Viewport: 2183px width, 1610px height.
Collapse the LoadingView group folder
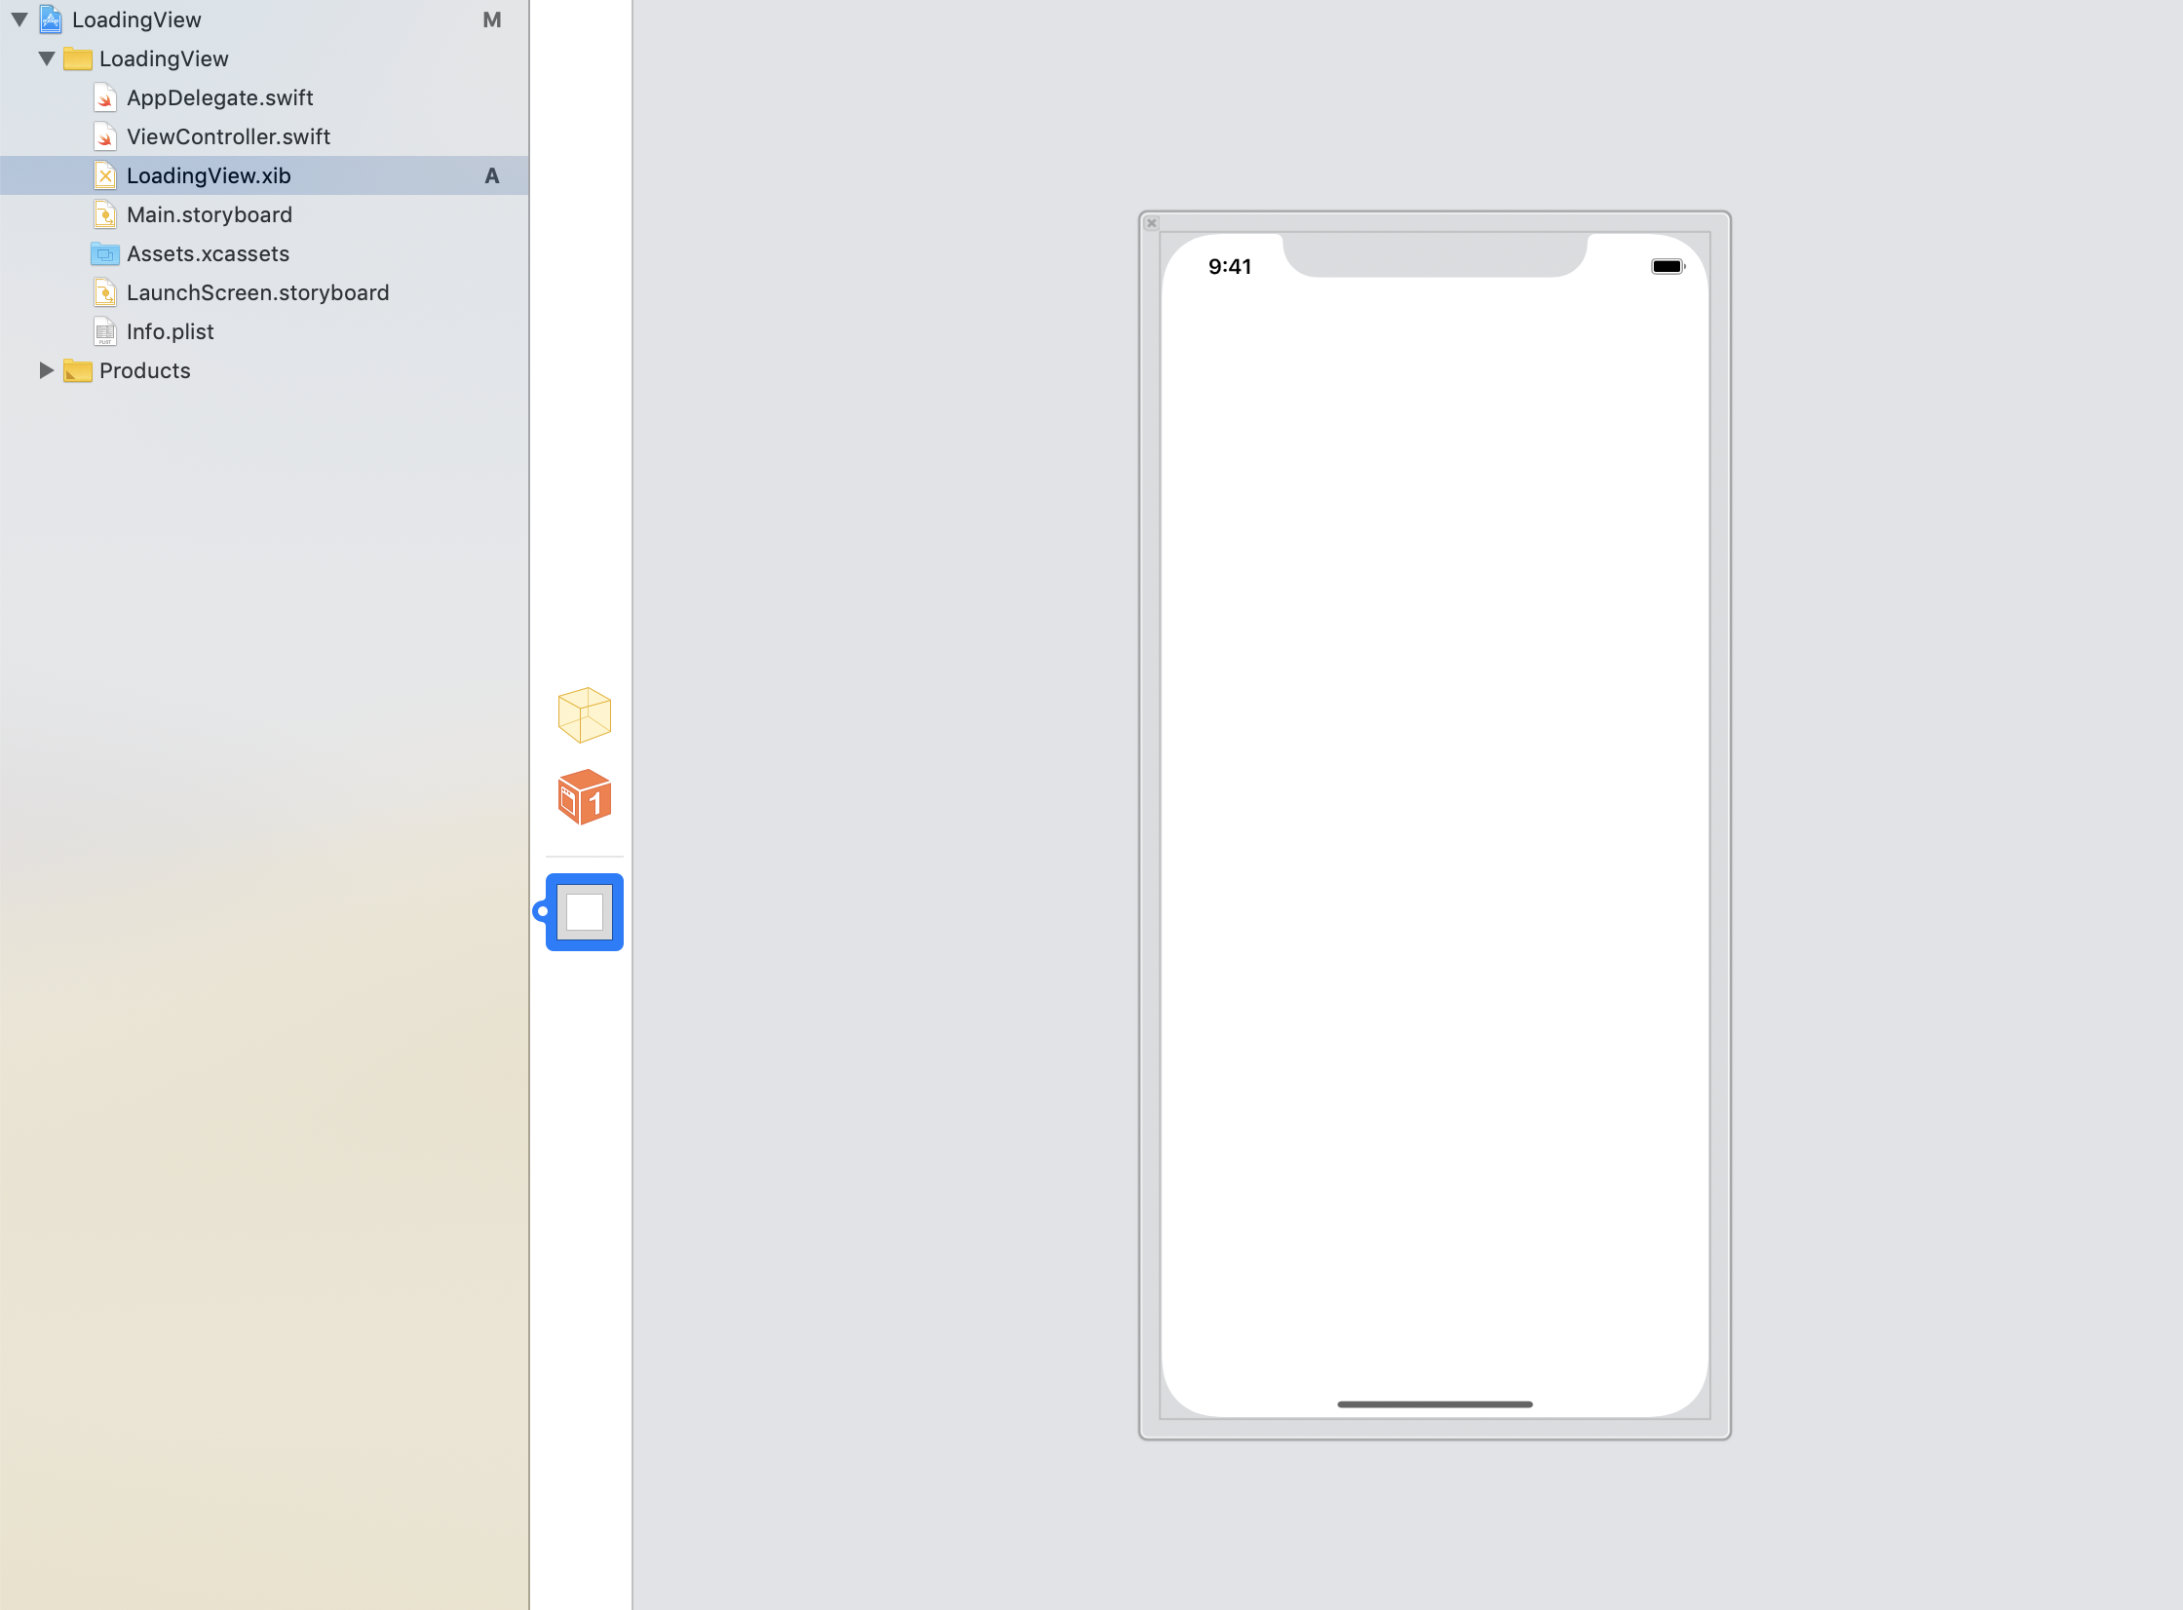(x=46, y=58)
